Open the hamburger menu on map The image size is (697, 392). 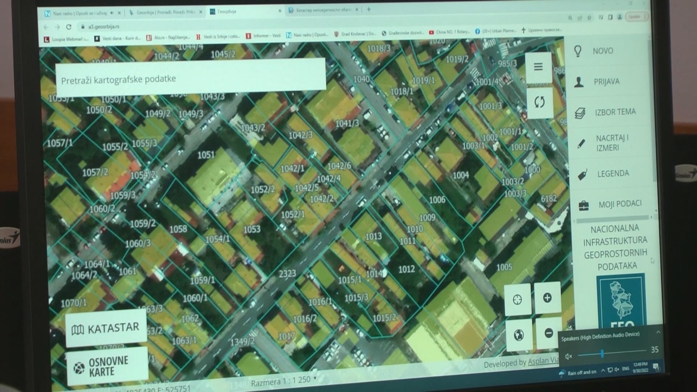tap(538, 67)
